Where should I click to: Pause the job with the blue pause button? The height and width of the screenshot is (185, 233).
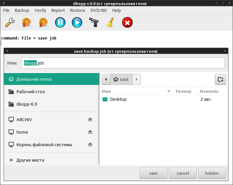[x=60, y=22]
